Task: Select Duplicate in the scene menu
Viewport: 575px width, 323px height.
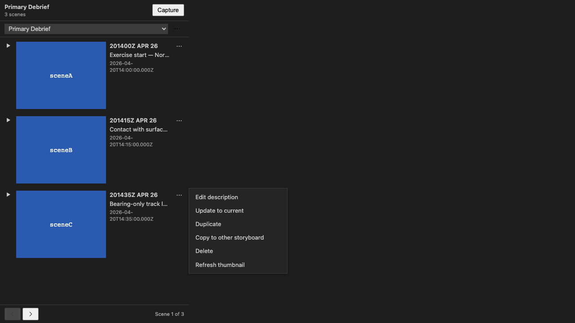Action: tap(208, 224)
